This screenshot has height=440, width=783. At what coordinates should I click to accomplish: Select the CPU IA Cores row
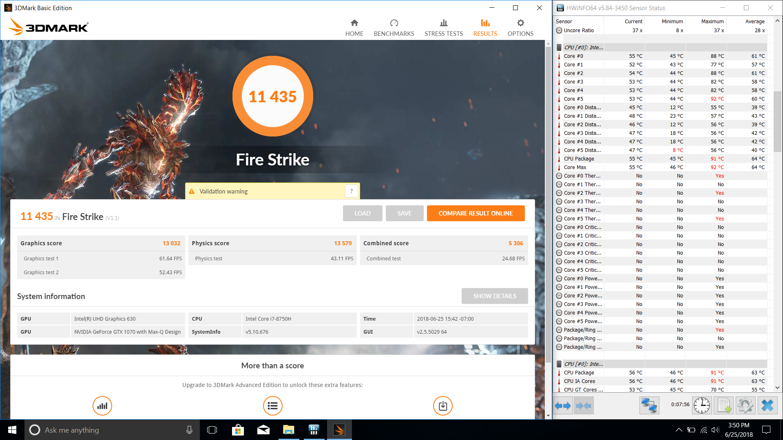(661, 381)
